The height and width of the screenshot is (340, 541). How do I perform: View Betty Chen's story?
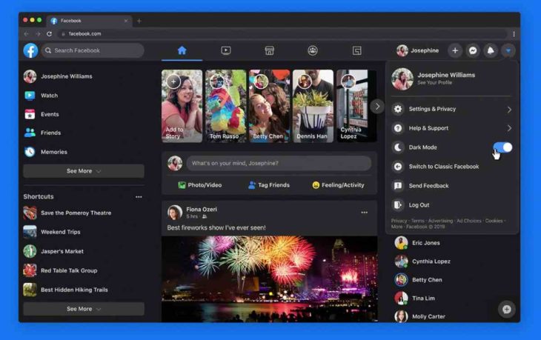[270, 106]
